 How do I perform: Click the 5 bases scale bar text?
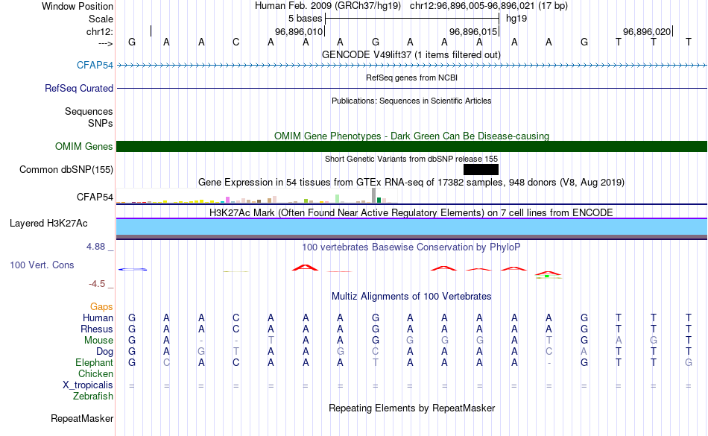pyautogui.click(x=306, y=19)
